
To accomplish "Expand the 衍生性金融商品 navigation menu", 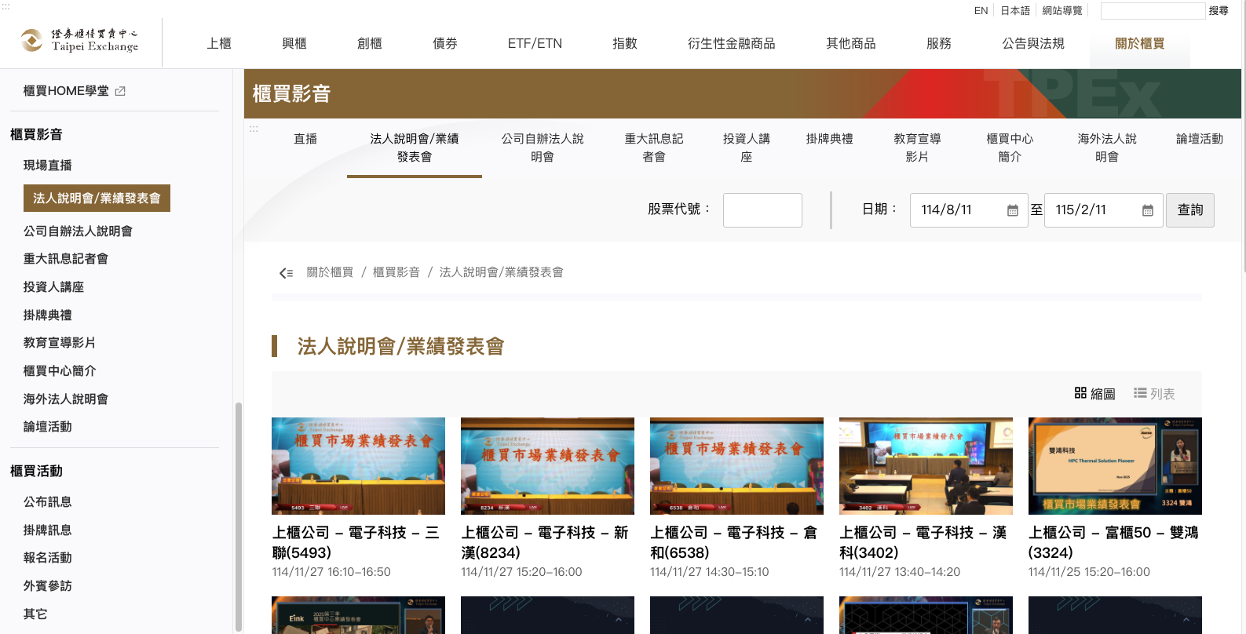I will coord(731,44).
